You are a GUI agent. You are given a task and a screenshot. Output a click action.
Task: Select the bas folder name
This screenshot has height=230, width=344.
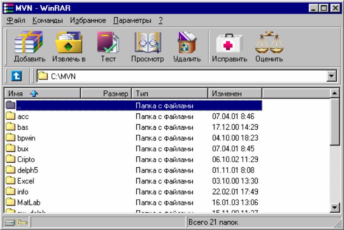point(23,127)
